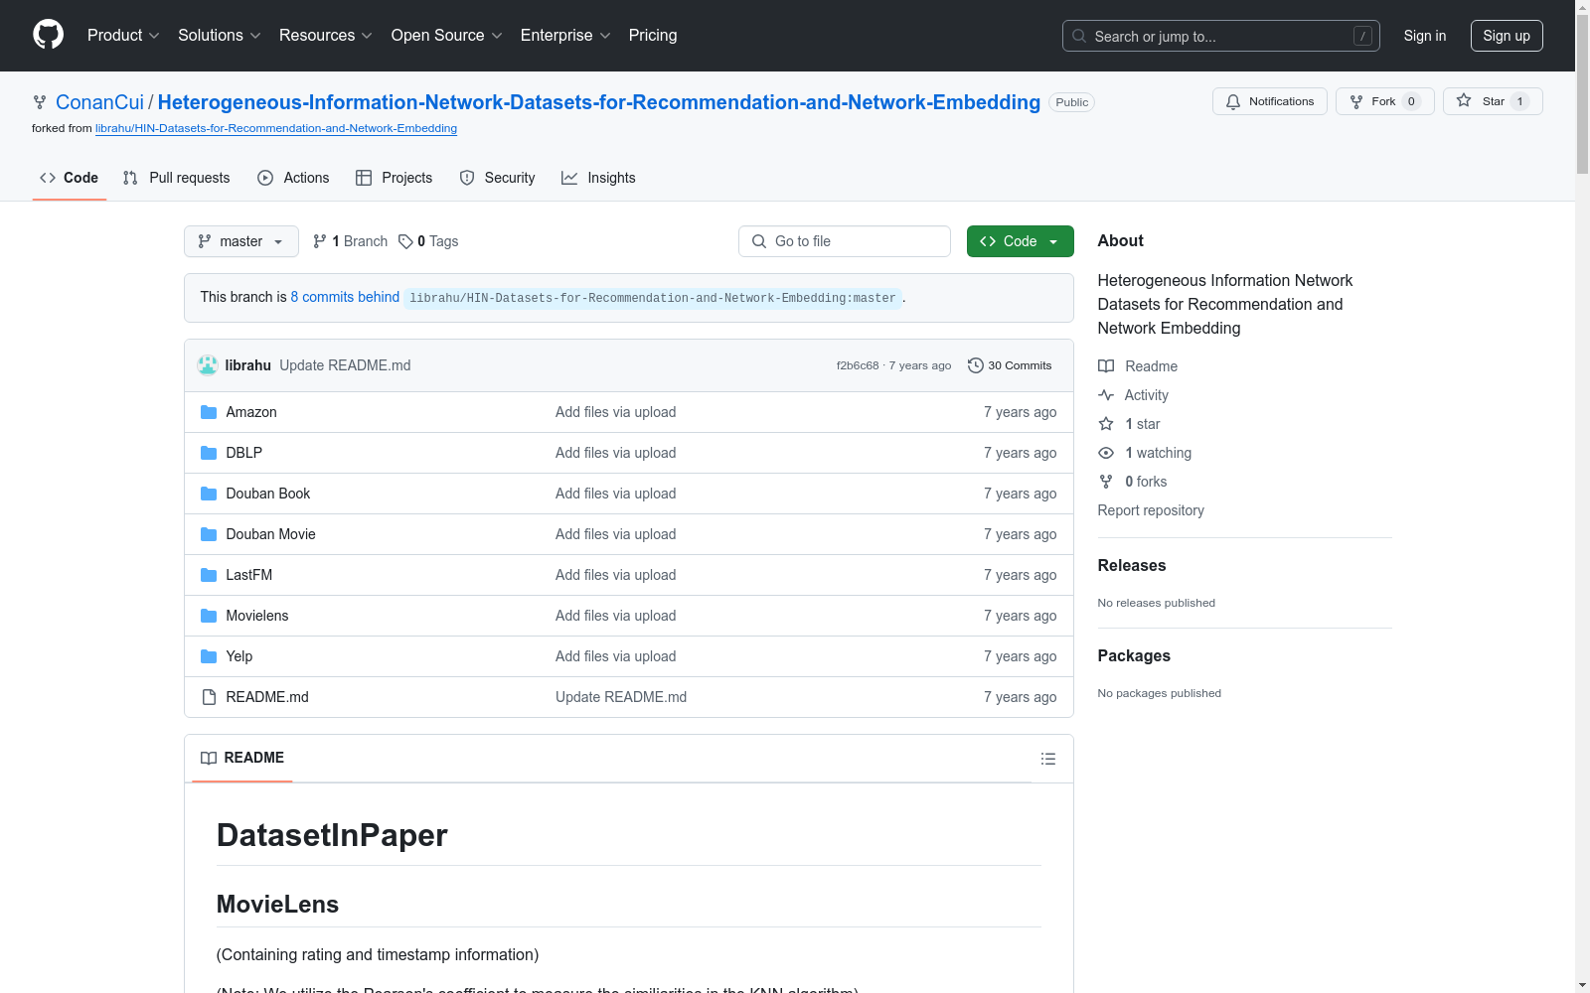
Task: View the Insights tab
Action: pos(598,178)
